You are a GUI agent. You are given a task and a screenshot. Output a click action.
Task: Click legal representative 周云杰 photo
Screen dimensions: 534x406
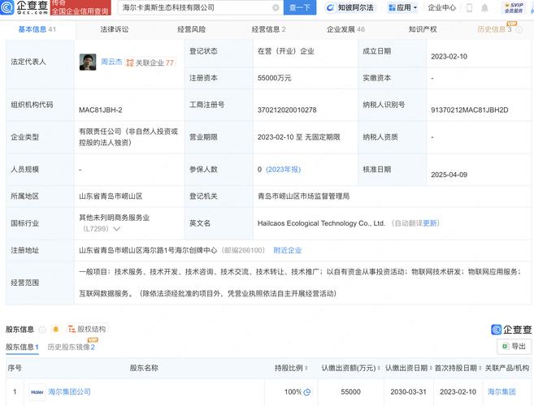tap(88, 61)
